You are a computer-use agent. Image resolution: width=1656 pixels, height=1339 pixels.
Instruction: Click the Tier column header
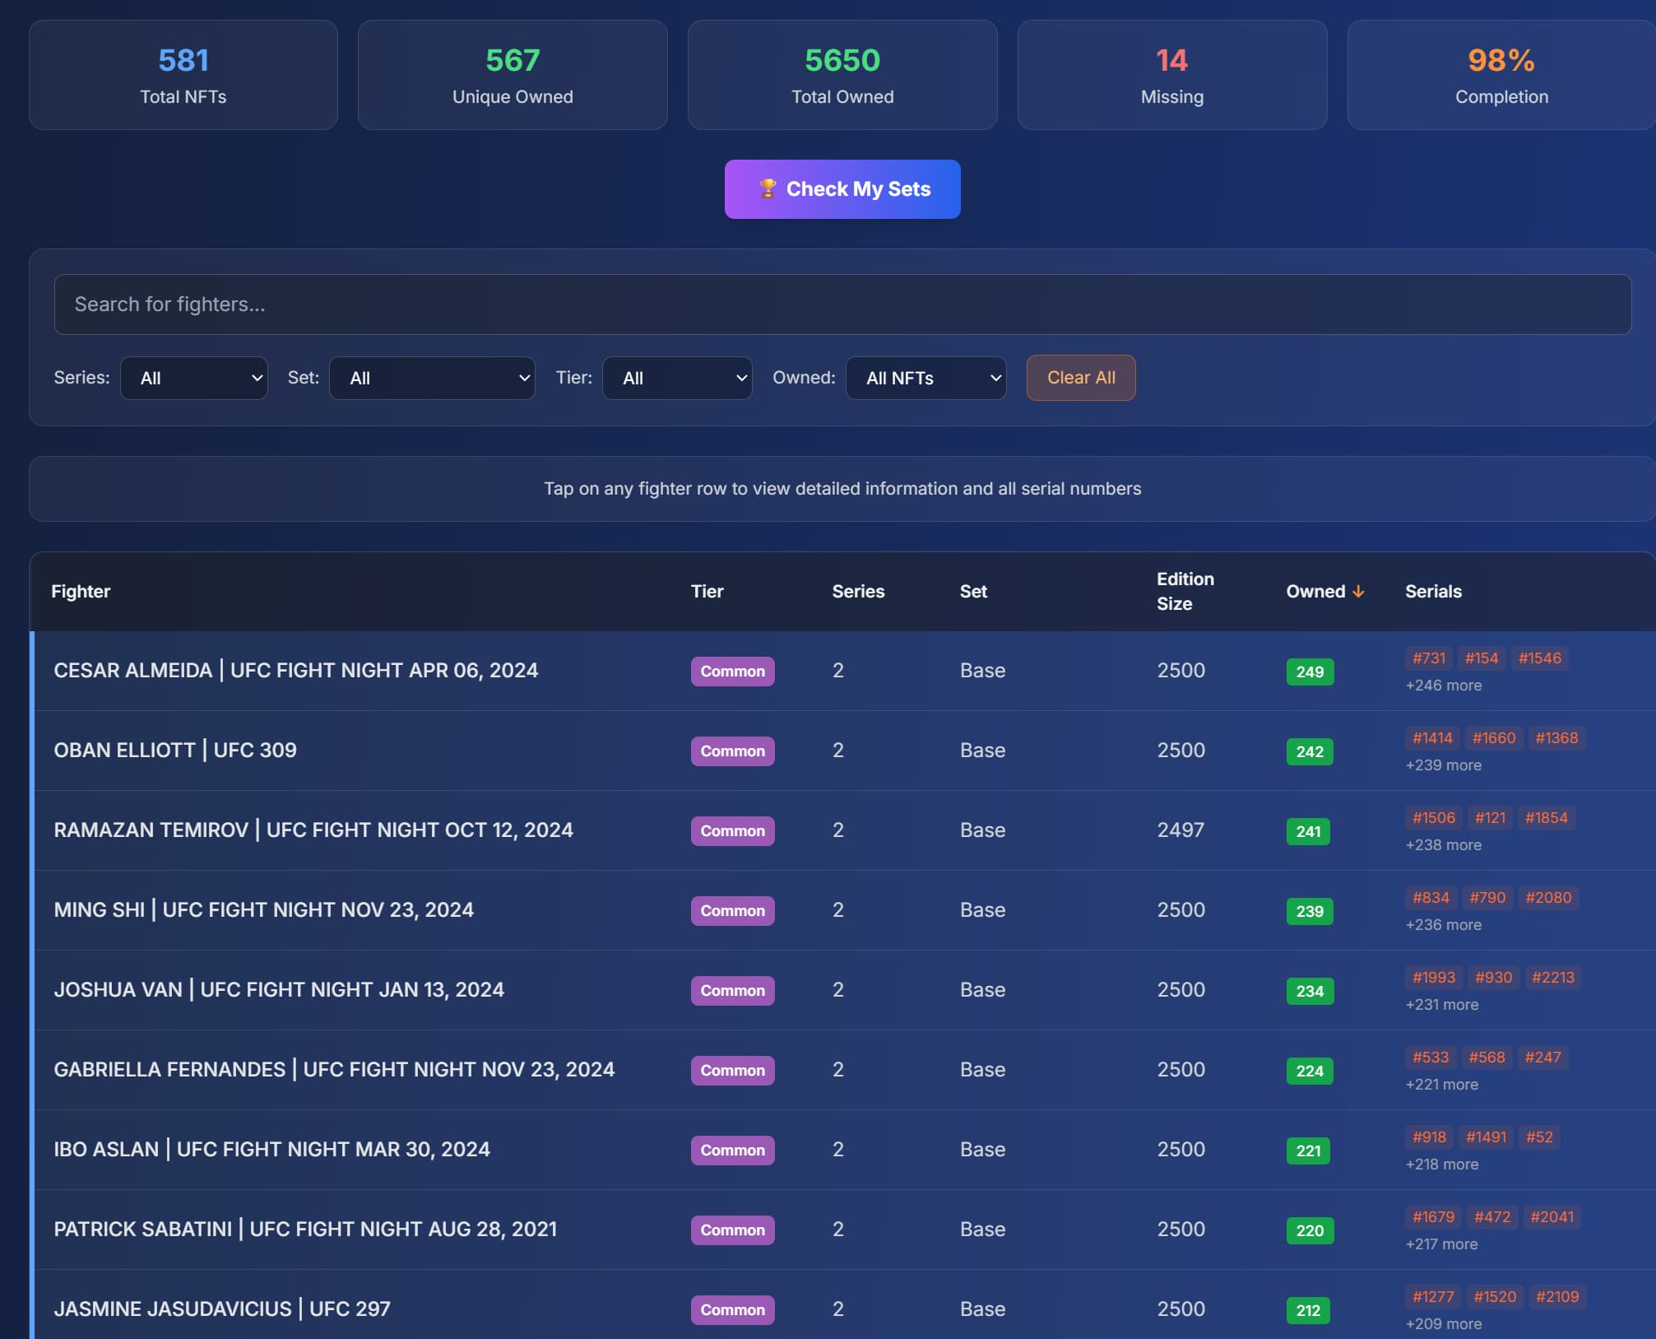[x=707, y=592]
